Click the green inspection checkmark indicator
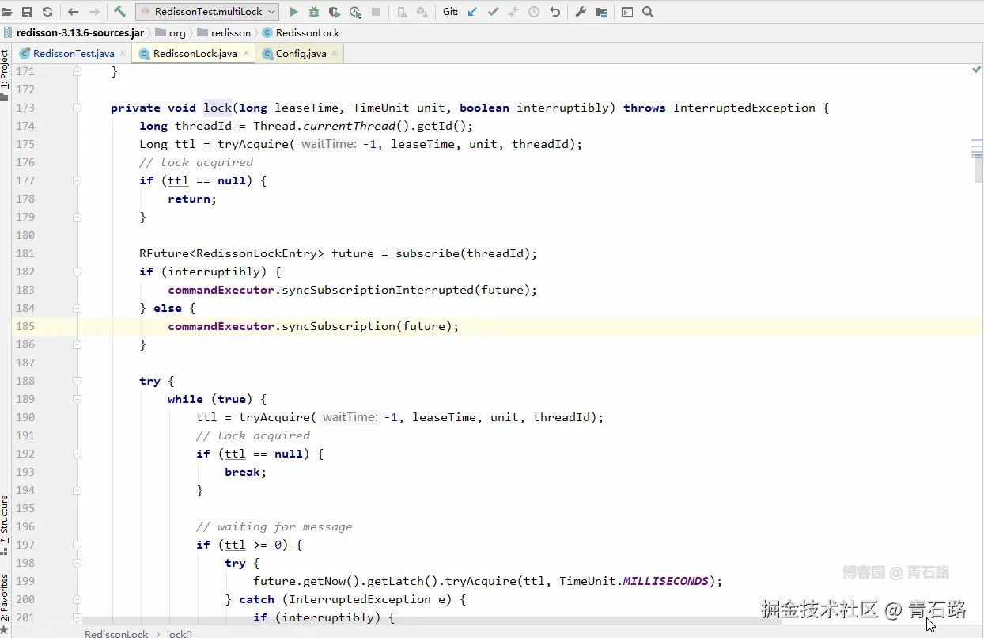This screenshot has width=984, height=638. 976,70
